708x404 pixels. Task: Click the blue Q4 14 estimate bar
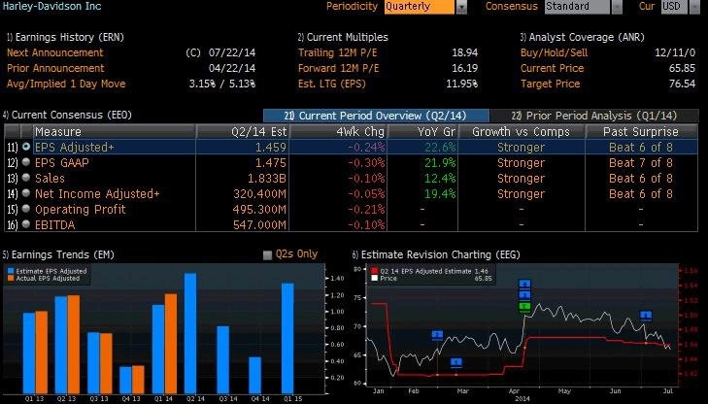(x=255, y=375)
